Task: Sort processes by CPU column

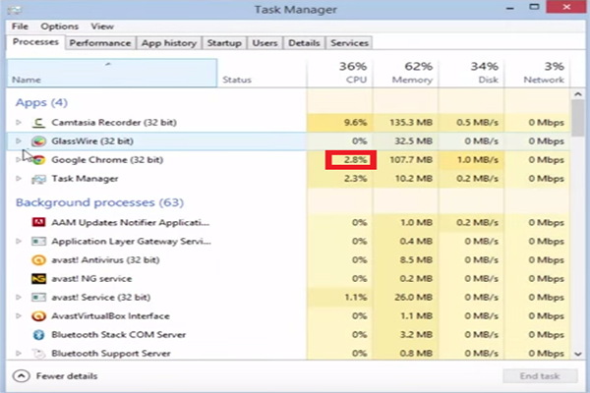Action: [x=340, y=74]
